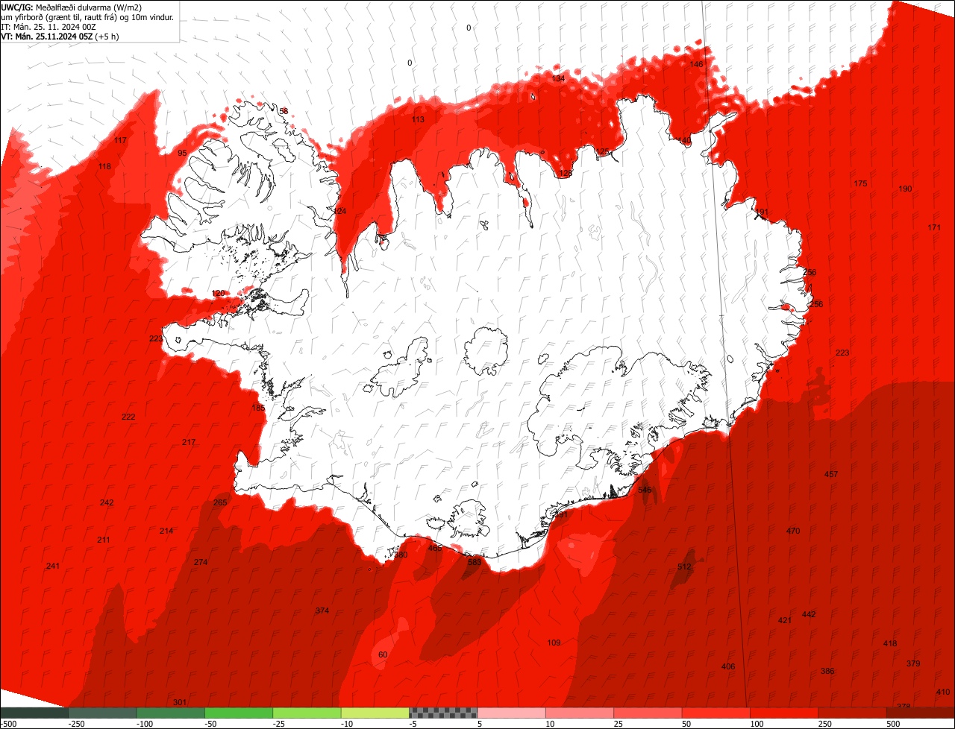This screenshot has width=955, height=729.
Task: Click the legend swatch between -25 and -10
Action: click(307, 713)
